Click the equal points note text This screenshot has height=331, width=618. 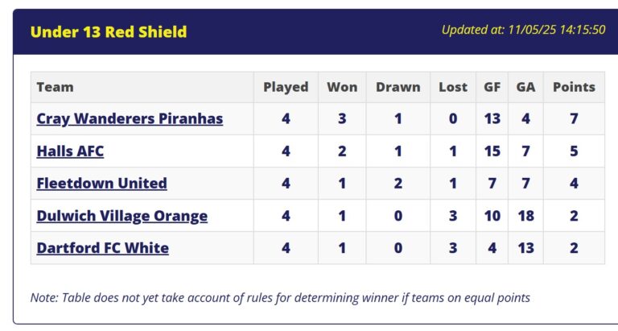[x=280, y=298]
